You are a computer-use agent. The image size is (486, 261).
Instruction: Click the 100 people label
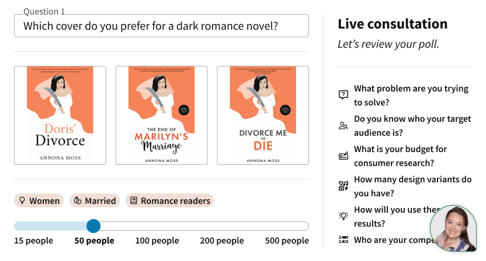pyautogui.click(x=157, y=241)
